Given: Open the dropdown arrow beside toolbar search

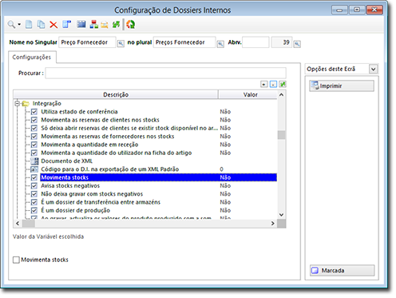Looking at the screenshot, I should tap(19, 25).
